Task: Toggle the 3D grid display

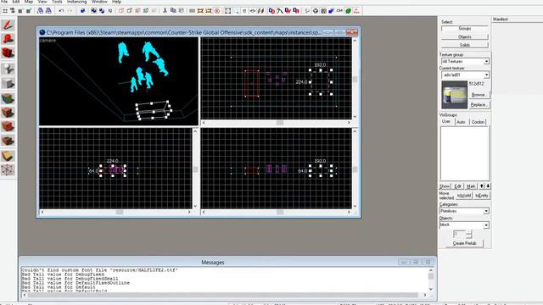Action: [13, 11]
